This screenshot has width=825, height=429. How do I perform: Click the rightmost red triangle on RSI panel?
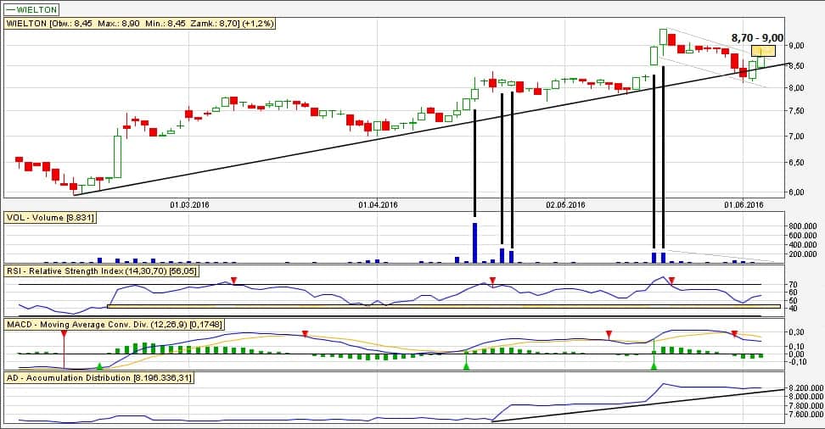(x=671, y=280)
